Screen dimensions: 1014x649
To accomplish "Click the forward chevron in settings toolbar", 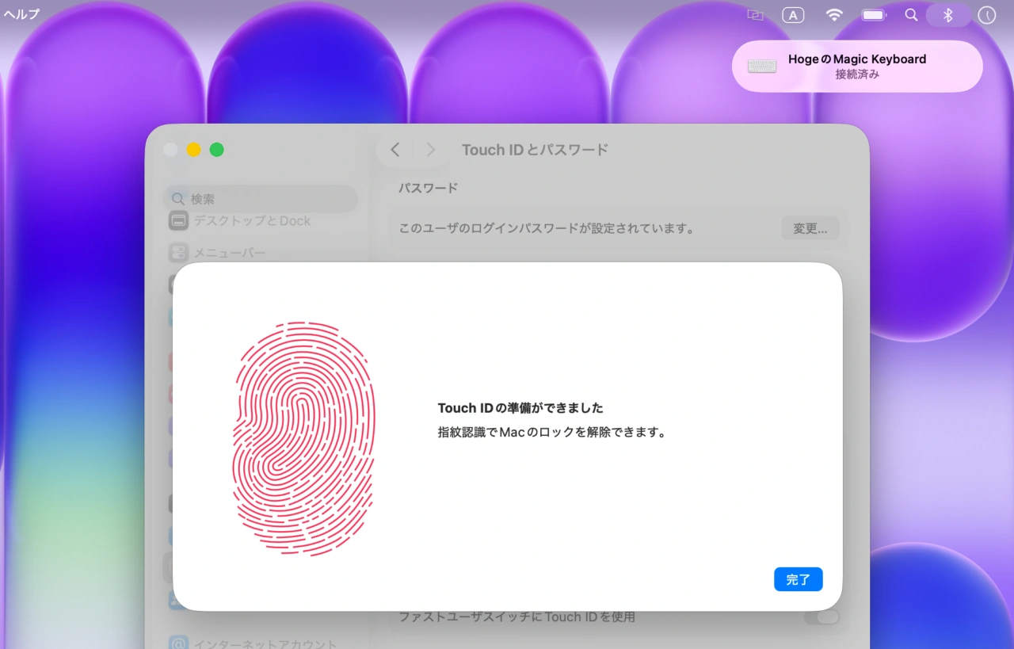I will point(430,150).
